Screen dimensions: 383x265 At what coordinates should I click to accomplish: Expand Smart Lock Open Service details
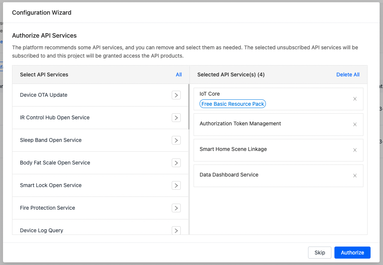pos(176,185)
